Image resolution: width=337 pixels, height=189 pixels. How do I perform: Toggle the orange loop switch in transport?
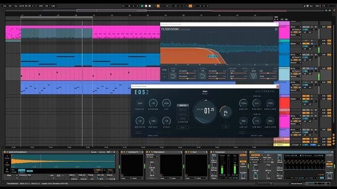click(x=190, y=6)
